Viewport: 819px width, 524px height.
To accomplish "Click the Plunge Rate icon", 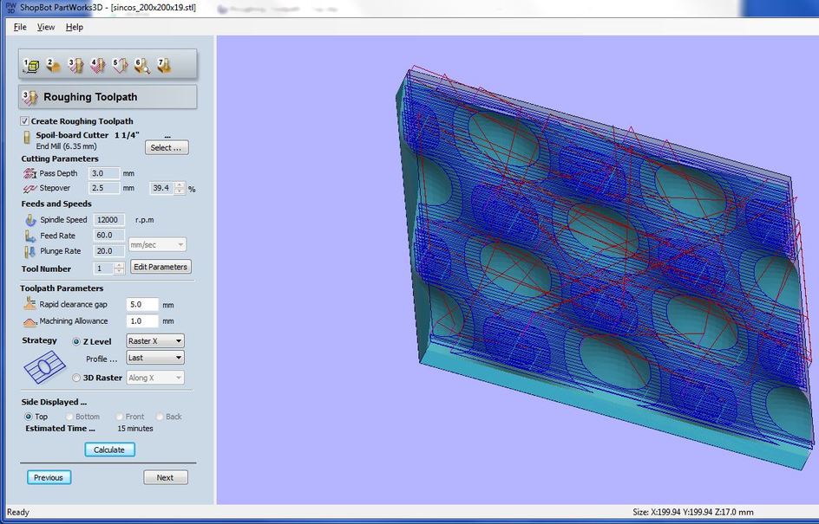I will point(29,251).
